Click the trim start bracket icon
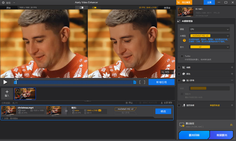Viewport: 236px width, 141px height. point(140,82)
